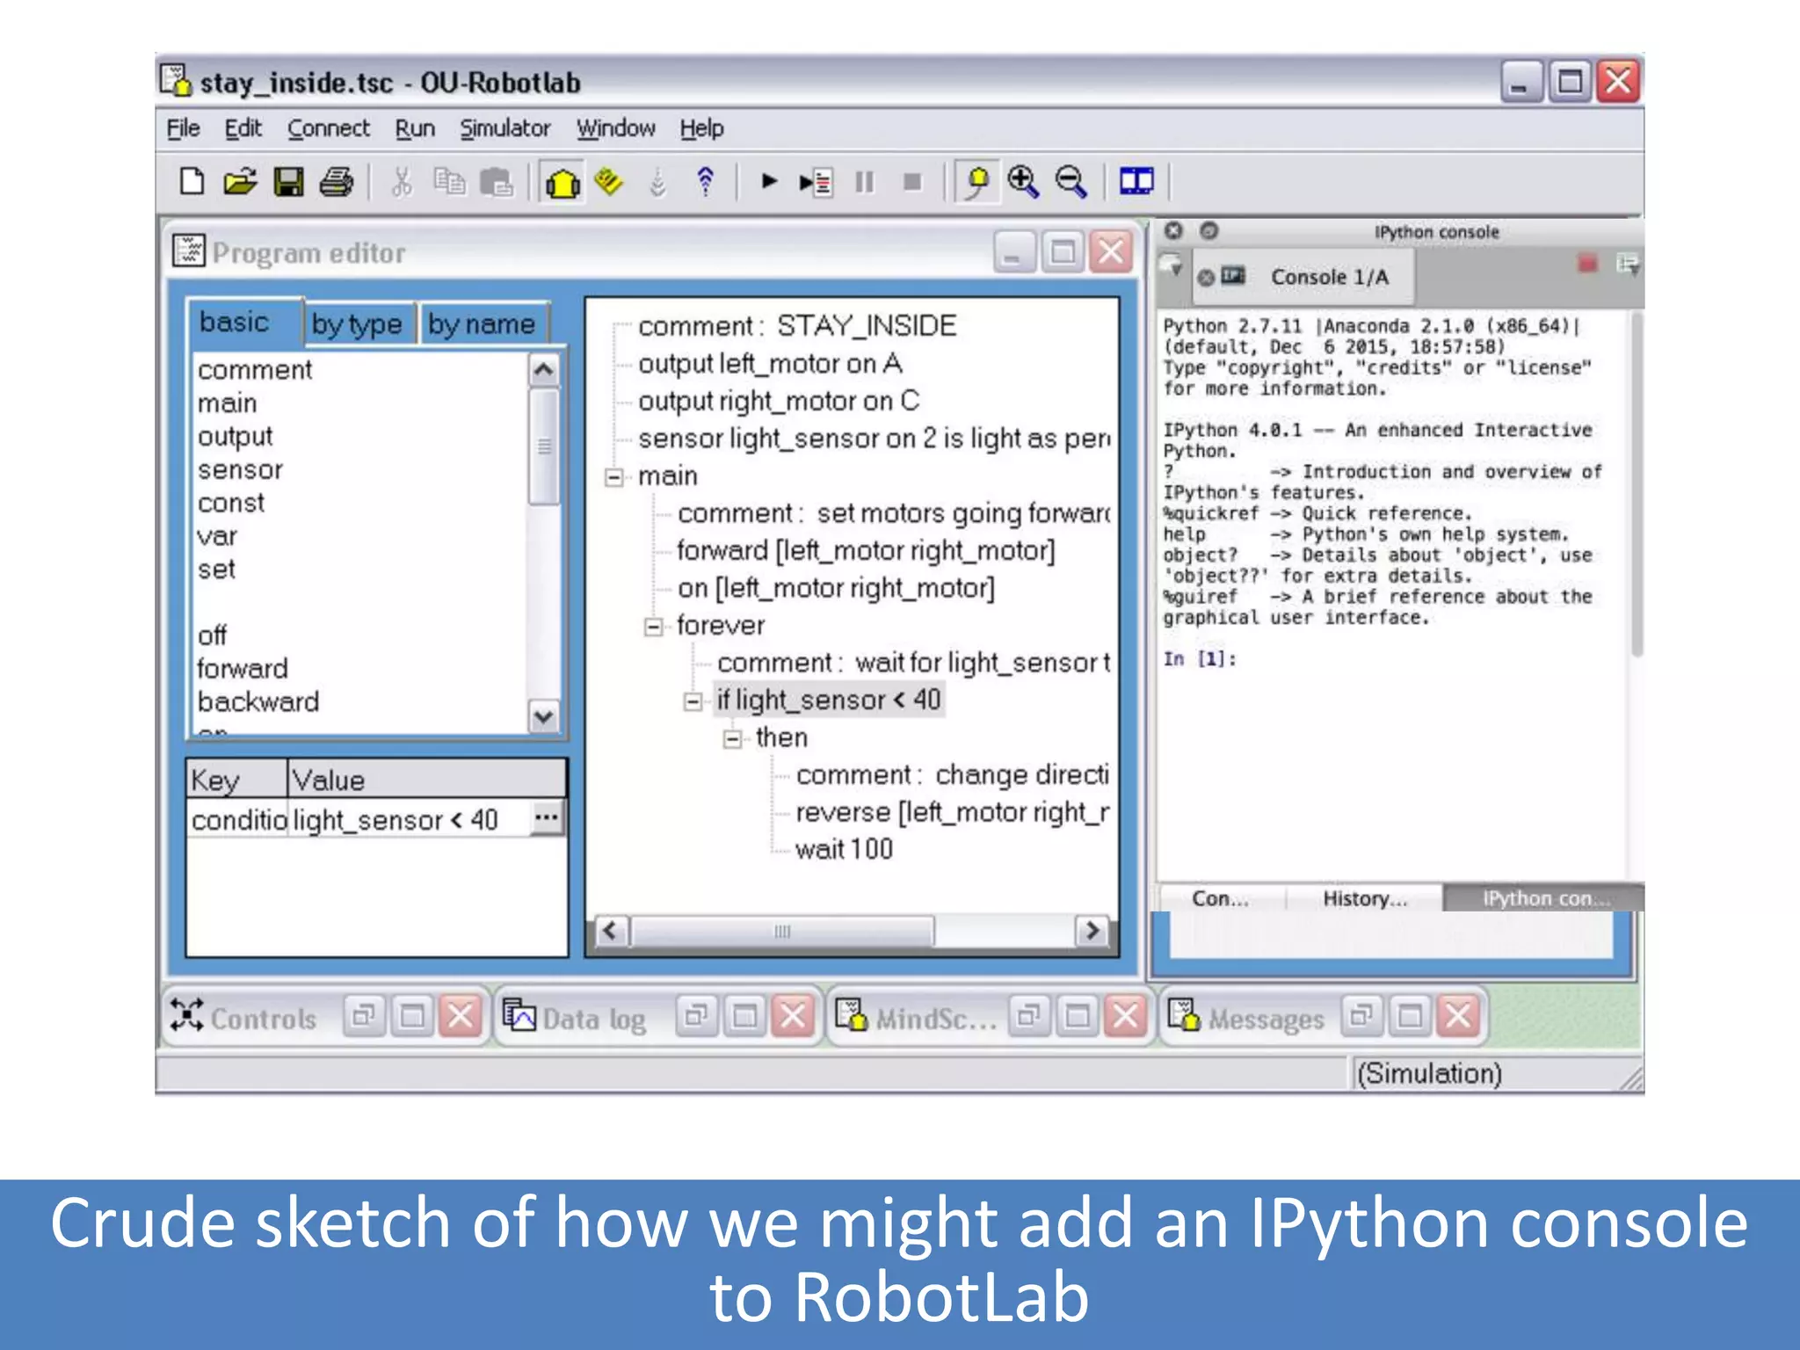
Task: Collapse the if light_sensor < 40 node
Action: (x=693, y=701)
